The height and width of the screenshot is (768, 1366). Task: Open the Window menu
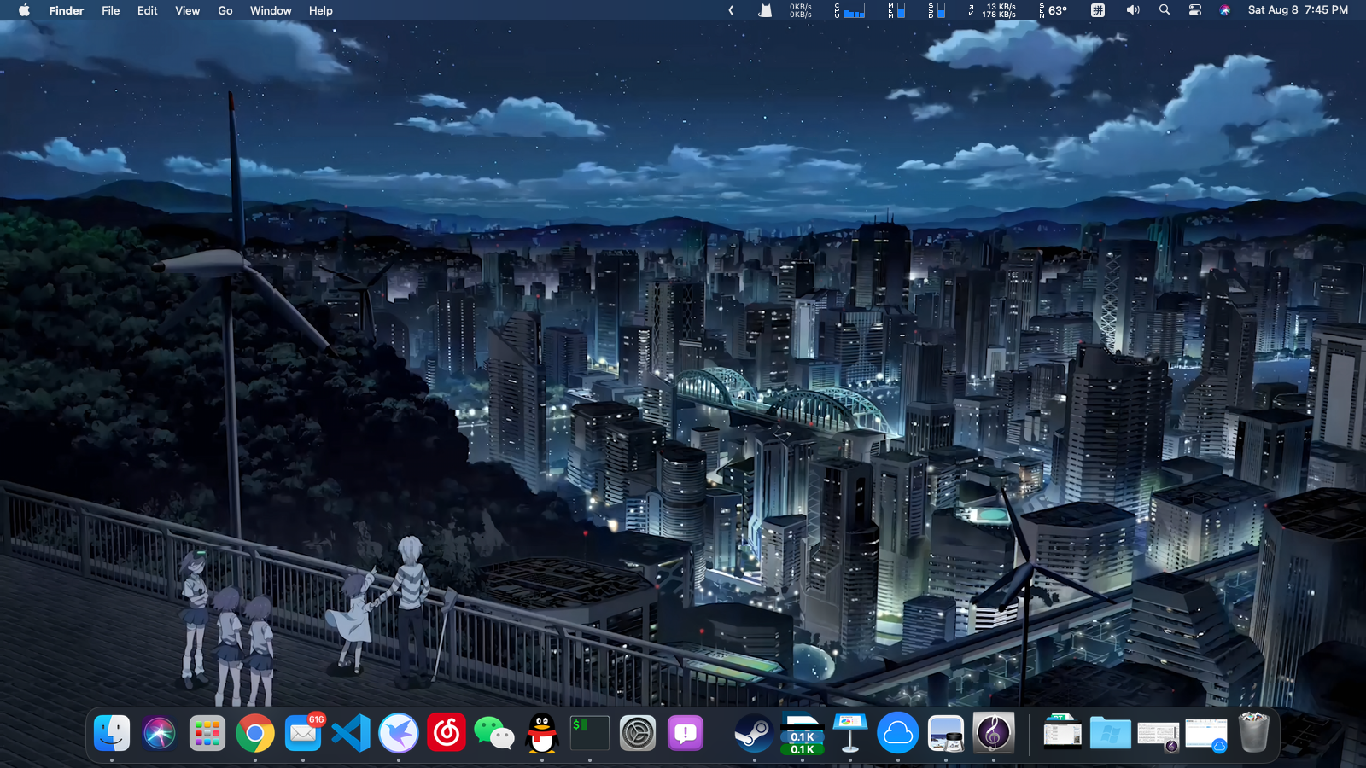pos(271,10)
